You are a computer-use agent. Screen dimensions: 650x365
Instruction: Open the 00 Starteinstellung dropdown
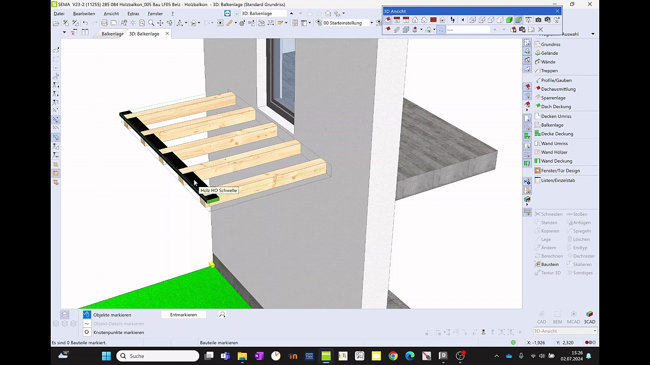(x=371, y=23)
